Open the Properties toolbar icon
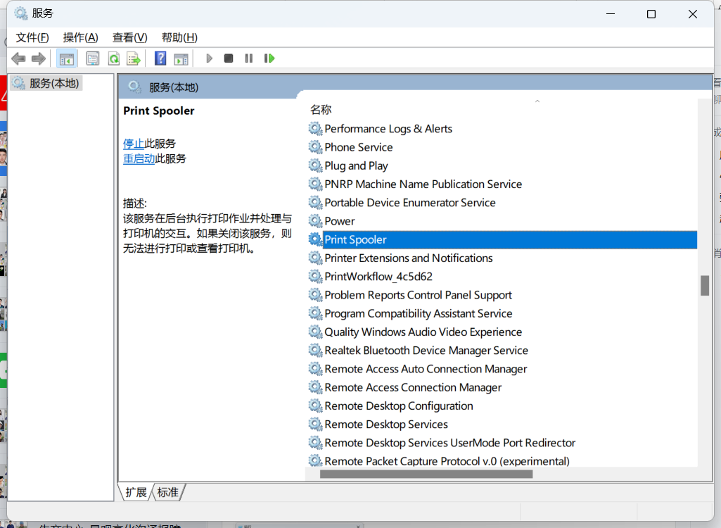The height and width of the screenshot is (528, 721). [92, 58]
